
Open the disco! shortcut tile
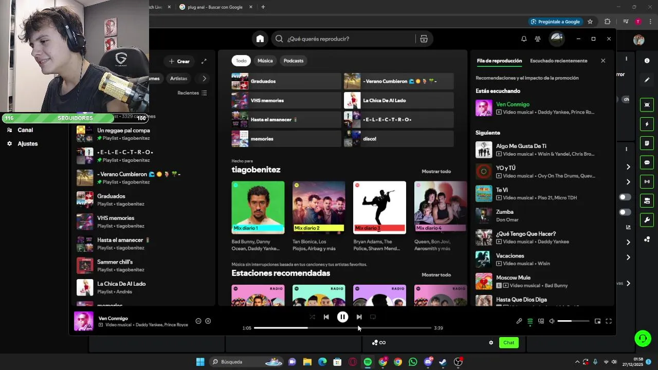pos(398,139)
